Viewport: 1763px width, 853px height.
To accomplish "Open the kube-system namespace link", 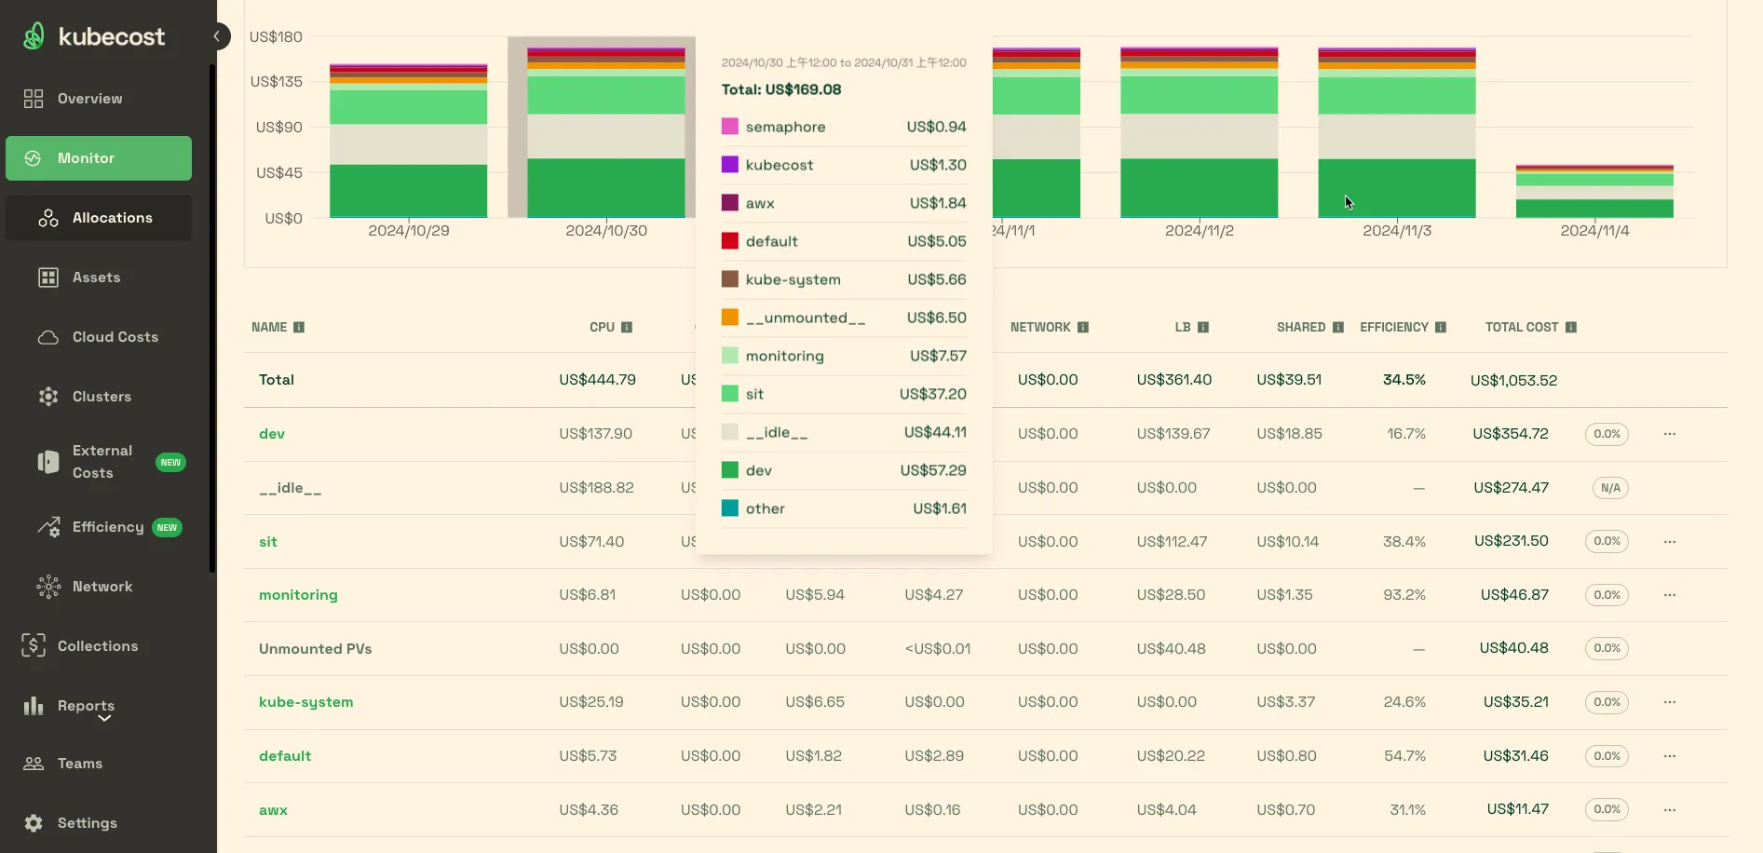I will [306, 702].
